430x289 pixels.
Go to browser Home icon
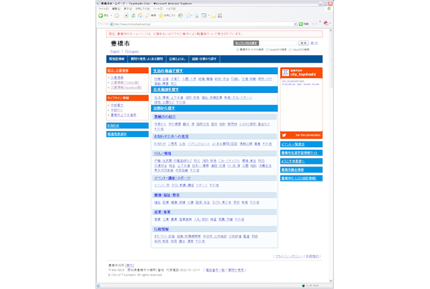coord(140,15)
